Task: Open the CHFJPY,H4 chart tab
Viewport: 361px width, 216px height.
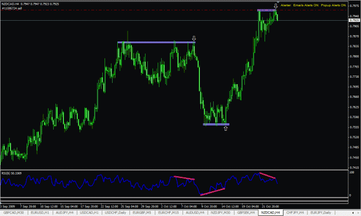Action: click(x=295, y=213)
